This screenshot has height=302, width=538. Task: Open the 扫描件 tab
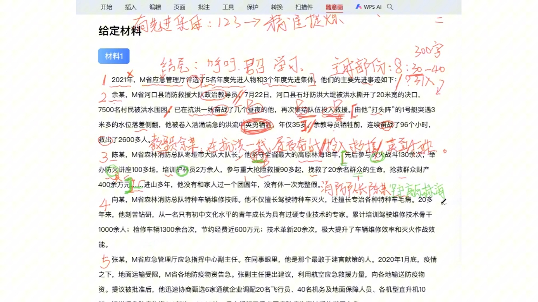click(x=304, y=7)
